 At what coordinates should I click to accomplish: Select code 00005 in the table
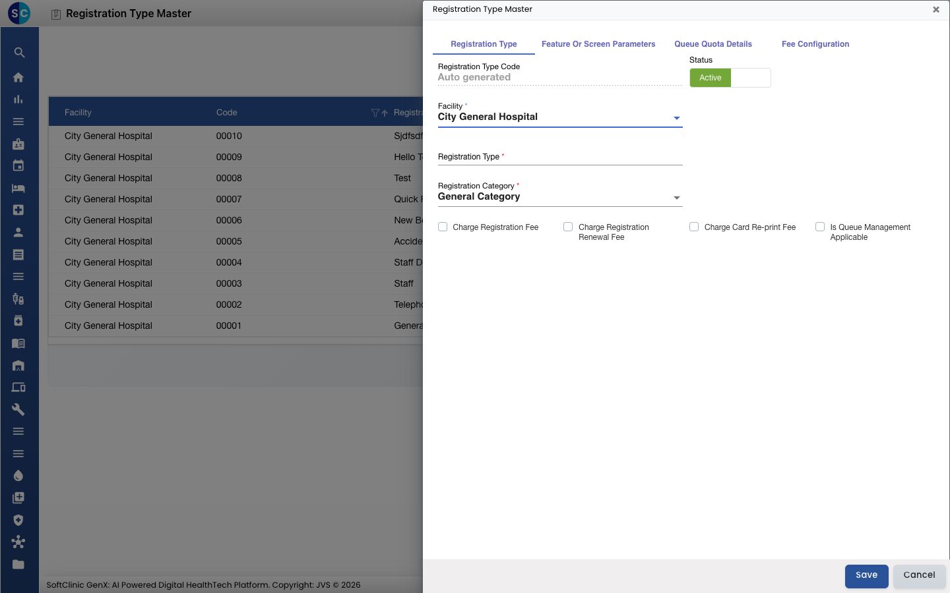[229, 241]
